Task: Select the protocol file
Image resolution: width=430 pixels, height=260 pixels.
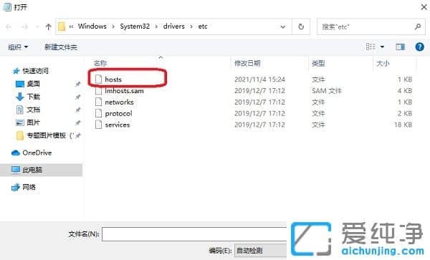Action: (x=118, y=113)
